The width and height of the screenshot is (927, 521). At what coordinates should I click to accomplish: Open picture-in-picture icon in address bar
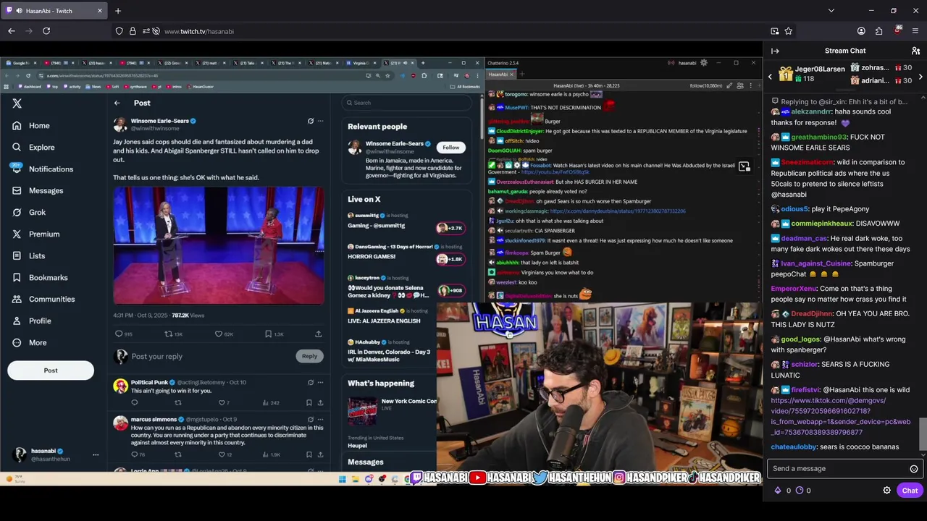point(775,31)
